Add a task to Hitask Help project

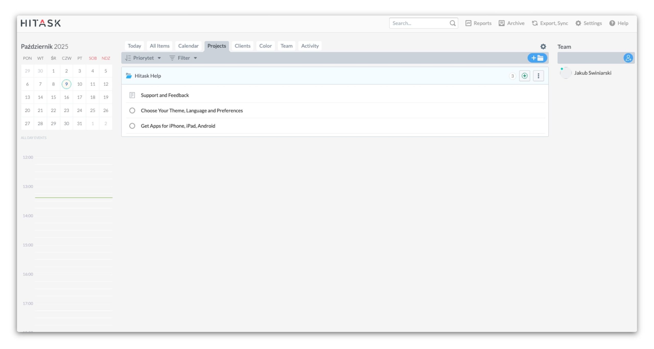pyautogui.click(x=524, y=76)
